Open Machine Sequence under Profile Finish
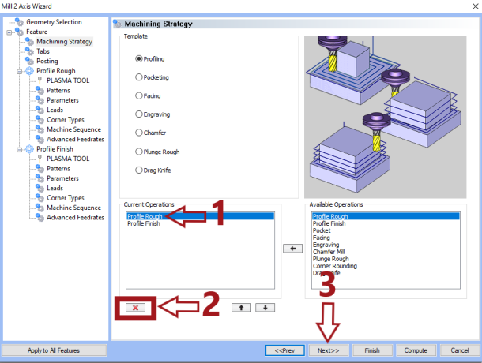This screenshot has height=363, width=482. point(73,208)
